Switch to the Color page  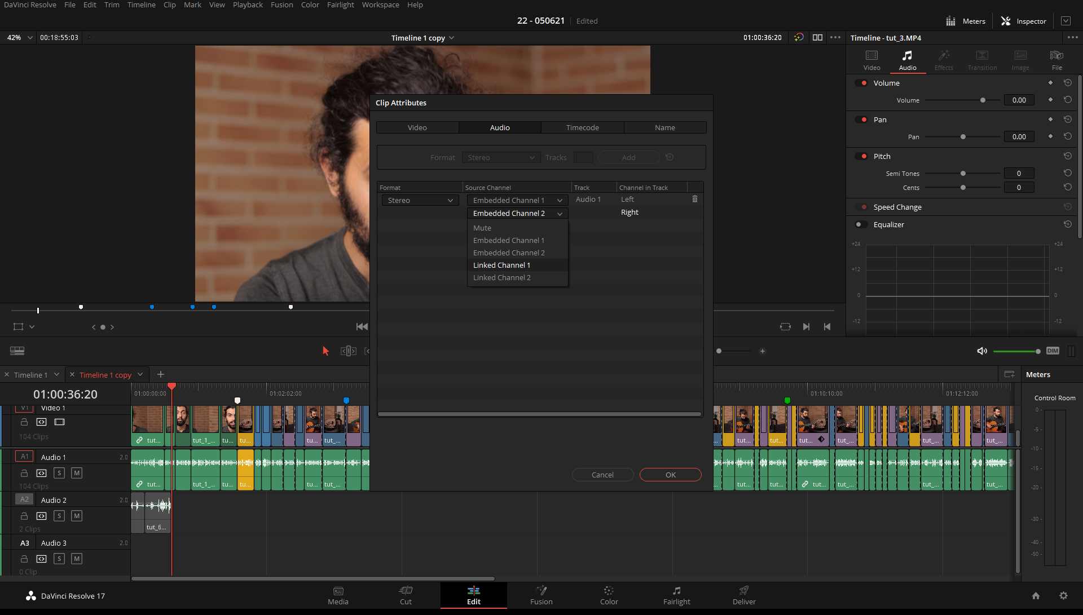(x=609, y=595)
